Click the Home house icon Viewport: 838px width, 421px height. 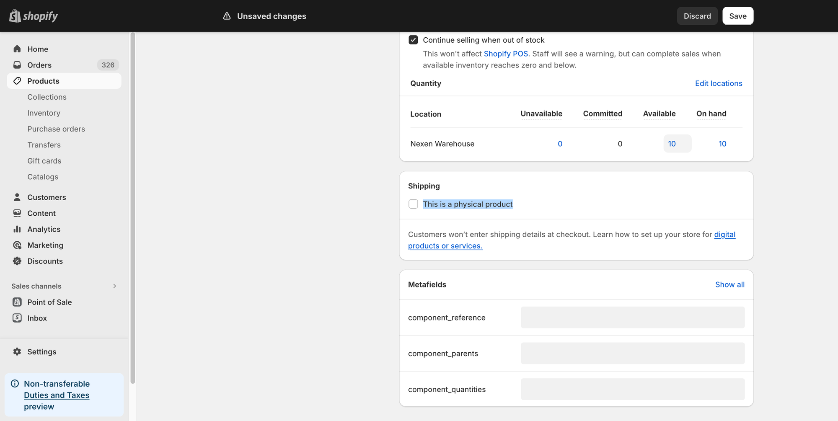pyautogui.click(x=17, y=49)
